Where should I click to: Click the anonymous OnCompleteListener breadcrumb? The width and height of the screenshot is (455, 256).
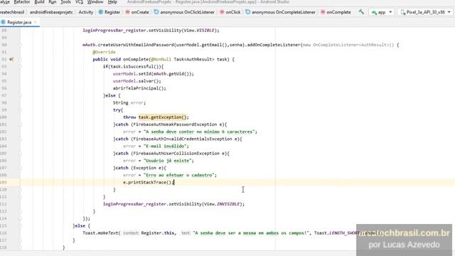tap(281, 12)
